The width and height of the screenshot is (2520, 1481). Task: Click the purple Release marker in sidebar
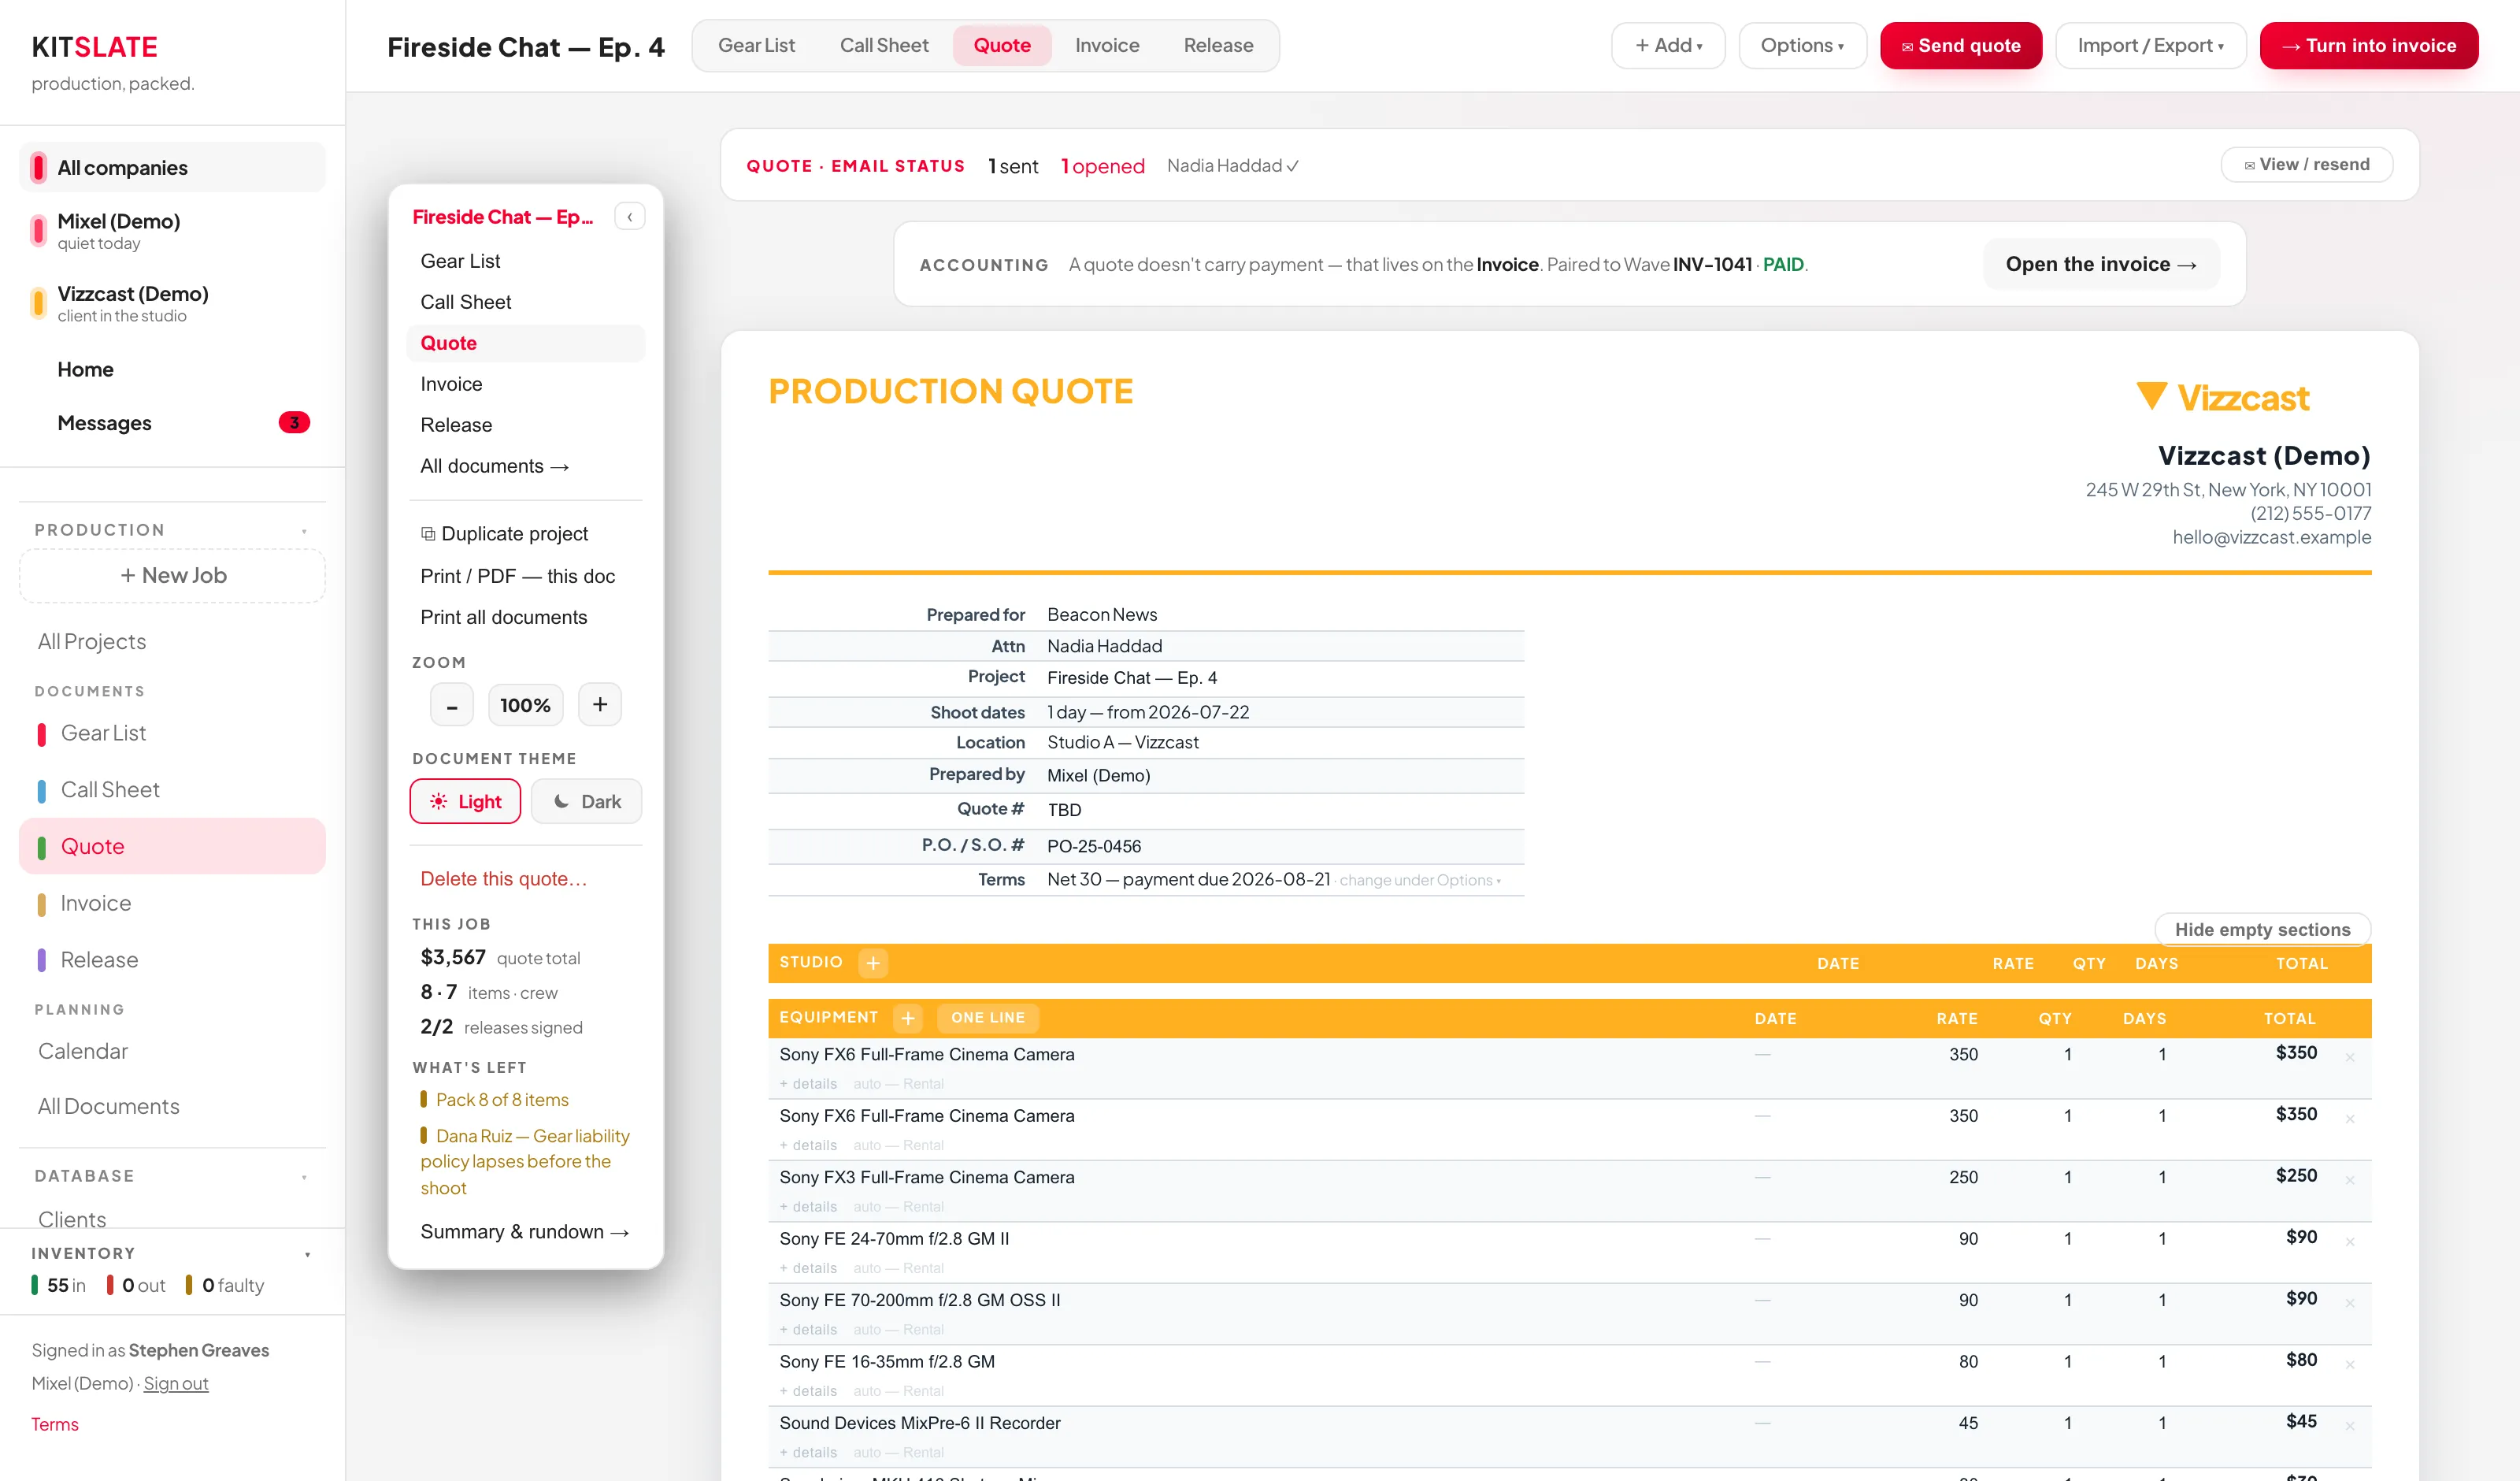(x=41, y=959)
